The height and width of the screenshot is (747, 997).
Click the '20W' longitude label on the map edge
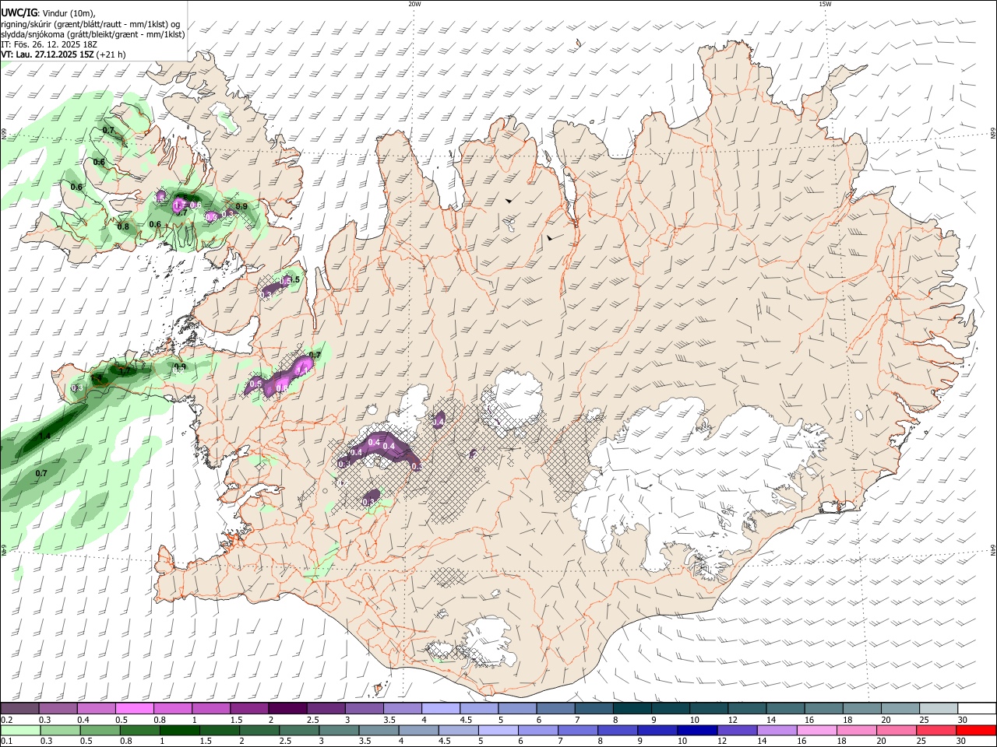pos(414,4)
